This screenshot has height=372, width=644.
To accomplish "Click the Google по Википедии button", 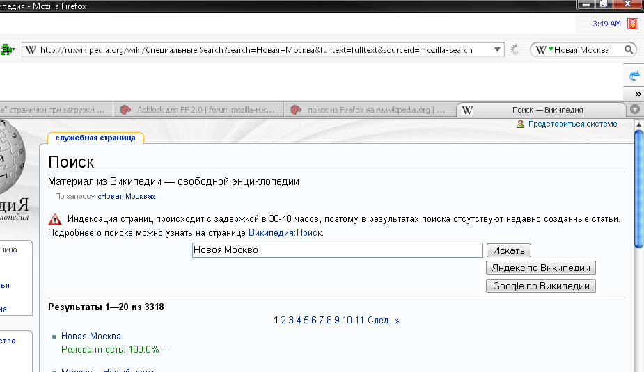I will 541,286.
